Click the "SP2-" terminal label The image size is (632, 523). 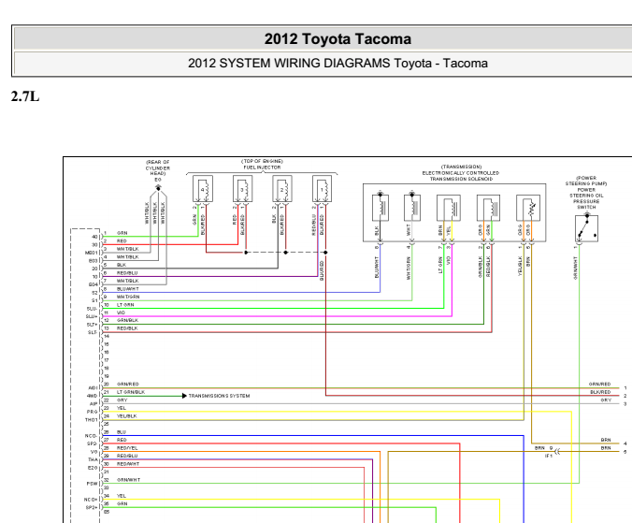click(92, 444)
